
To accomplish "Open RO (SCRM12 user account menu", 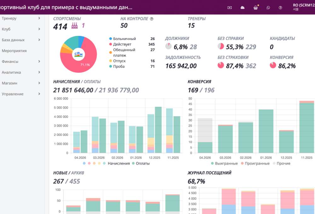I will click(304, 7).
